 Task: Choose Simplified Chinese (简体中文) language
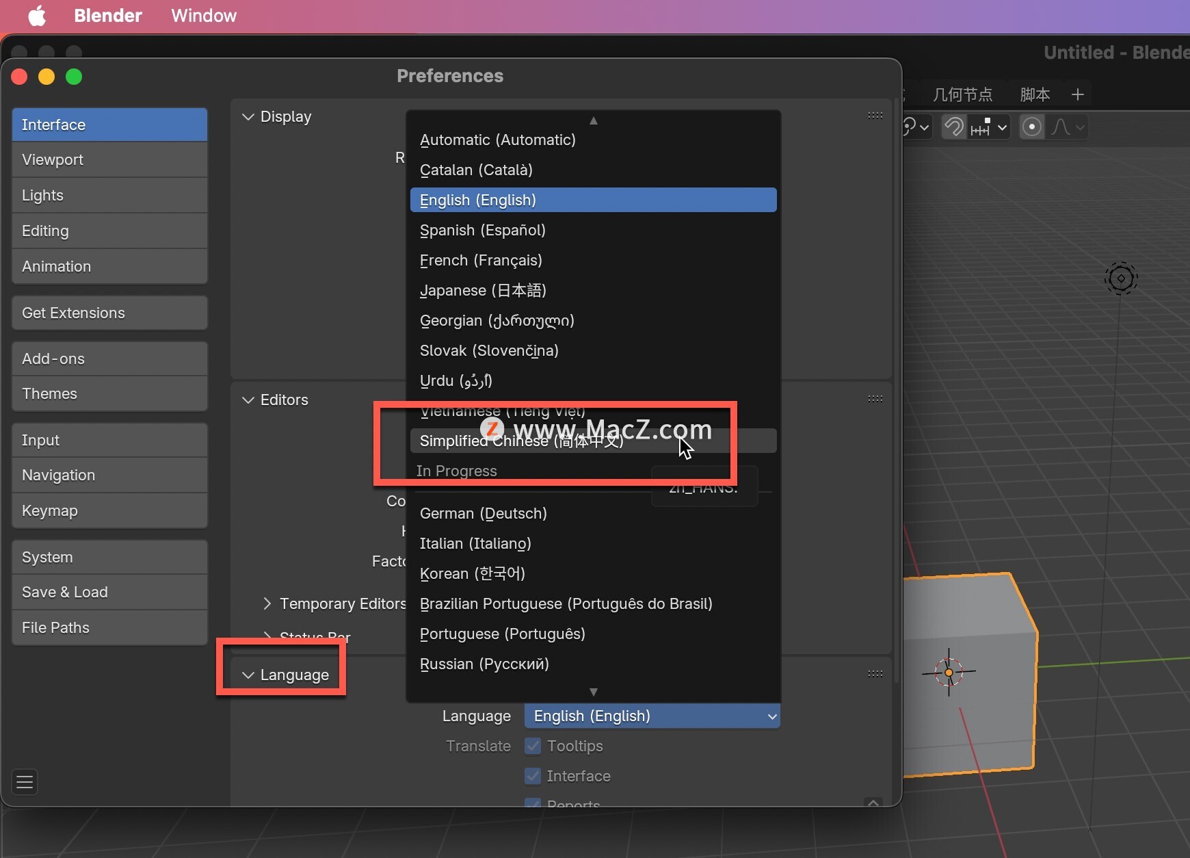click(593, 441)
